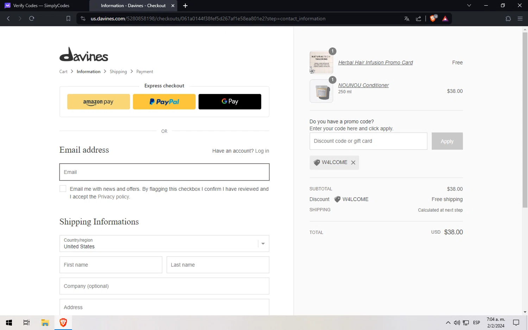Pay with Google Pay button

(230, 102)
